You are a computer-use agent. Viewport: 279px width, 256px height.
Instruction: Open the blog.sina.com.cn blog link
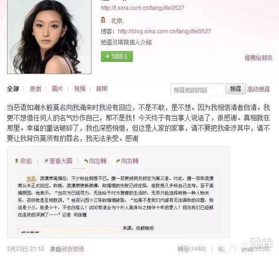[164, 31]
